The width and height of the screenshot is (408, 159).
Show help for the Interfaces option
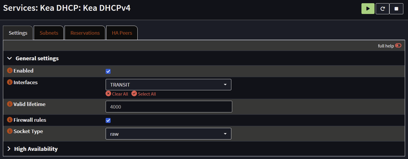tap(10, 82)
